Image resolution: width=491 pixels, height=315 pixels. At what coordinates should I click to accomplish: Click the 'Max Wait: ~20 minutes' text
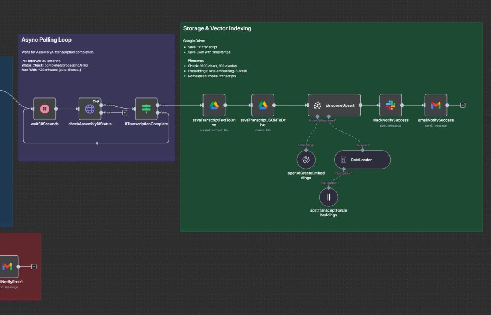pyautogui.click(x=51, y=70)
